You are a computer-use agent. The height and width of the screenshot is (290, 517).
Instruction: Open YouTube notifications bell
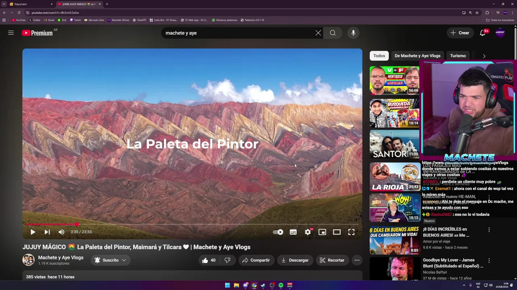tap(483, 33)
